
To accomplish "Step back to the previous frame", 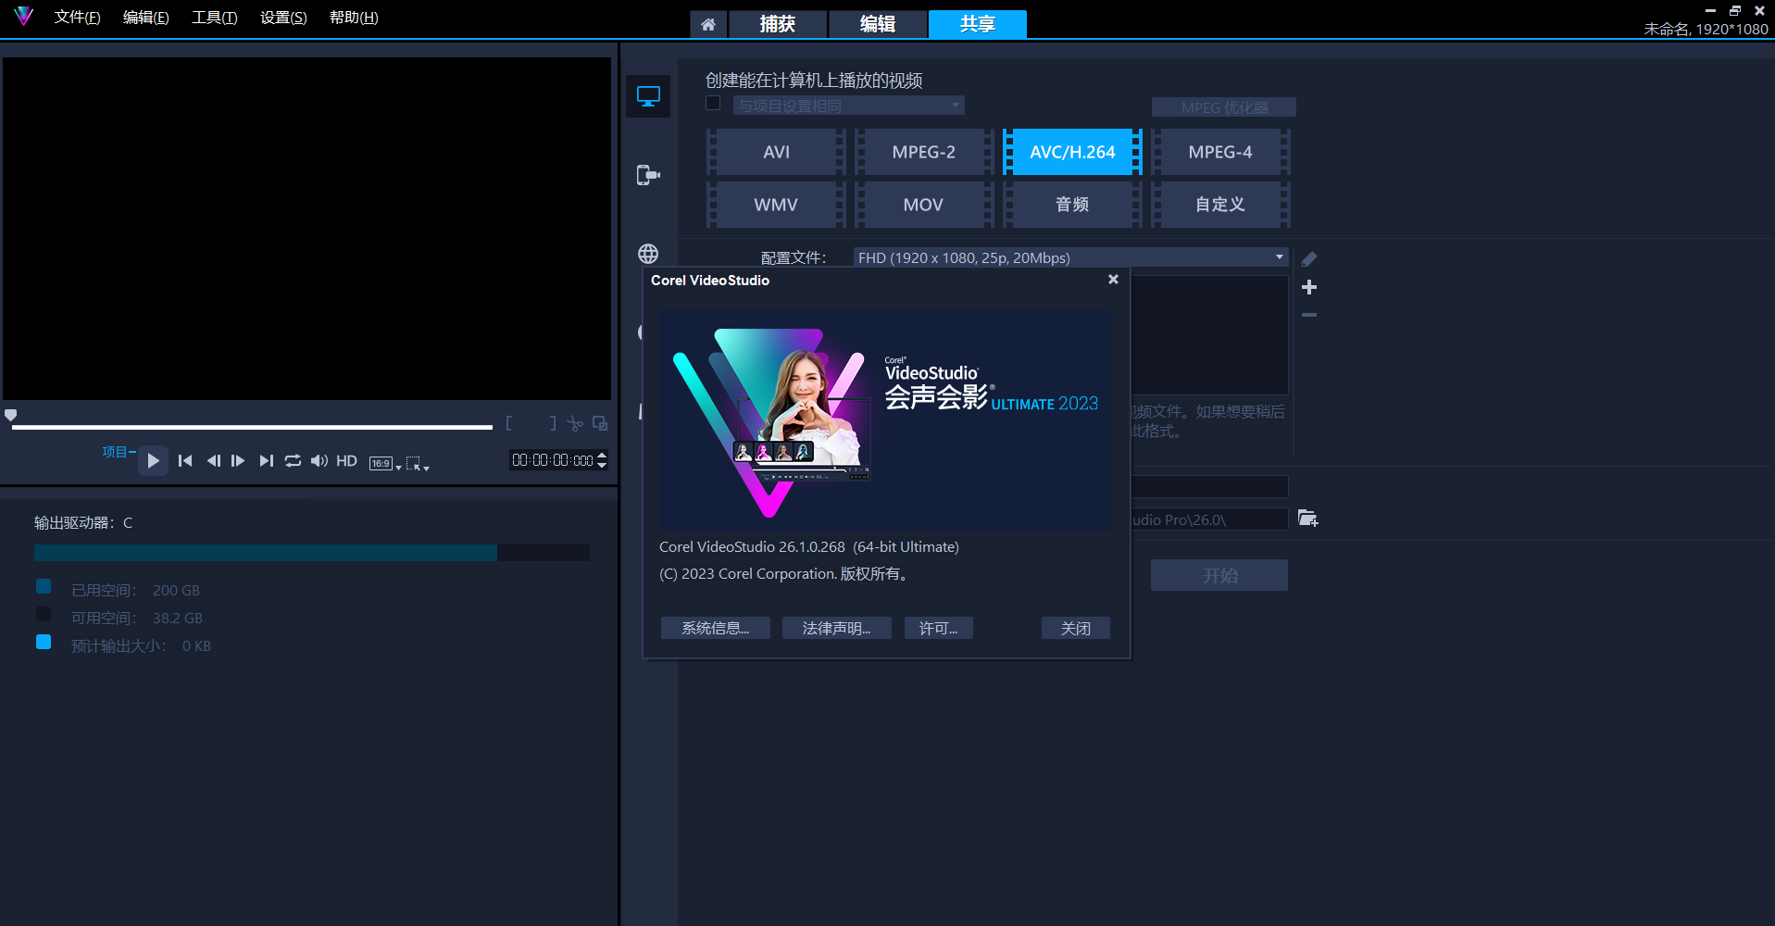I will (213, 460).
